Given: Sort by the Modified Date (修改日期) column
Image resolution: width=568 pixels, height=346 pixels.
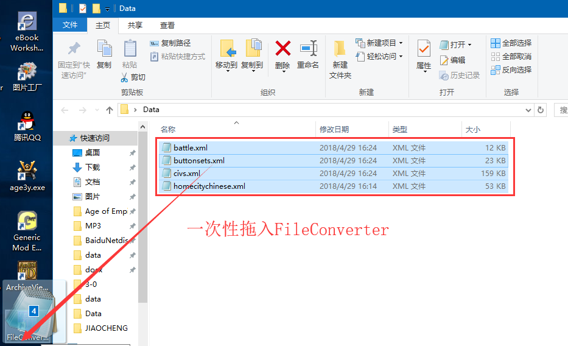Looking at the screenshot, I should (x=334, y=129).
